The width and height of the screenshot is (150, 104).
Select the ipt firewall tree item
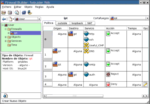(25, 33)
